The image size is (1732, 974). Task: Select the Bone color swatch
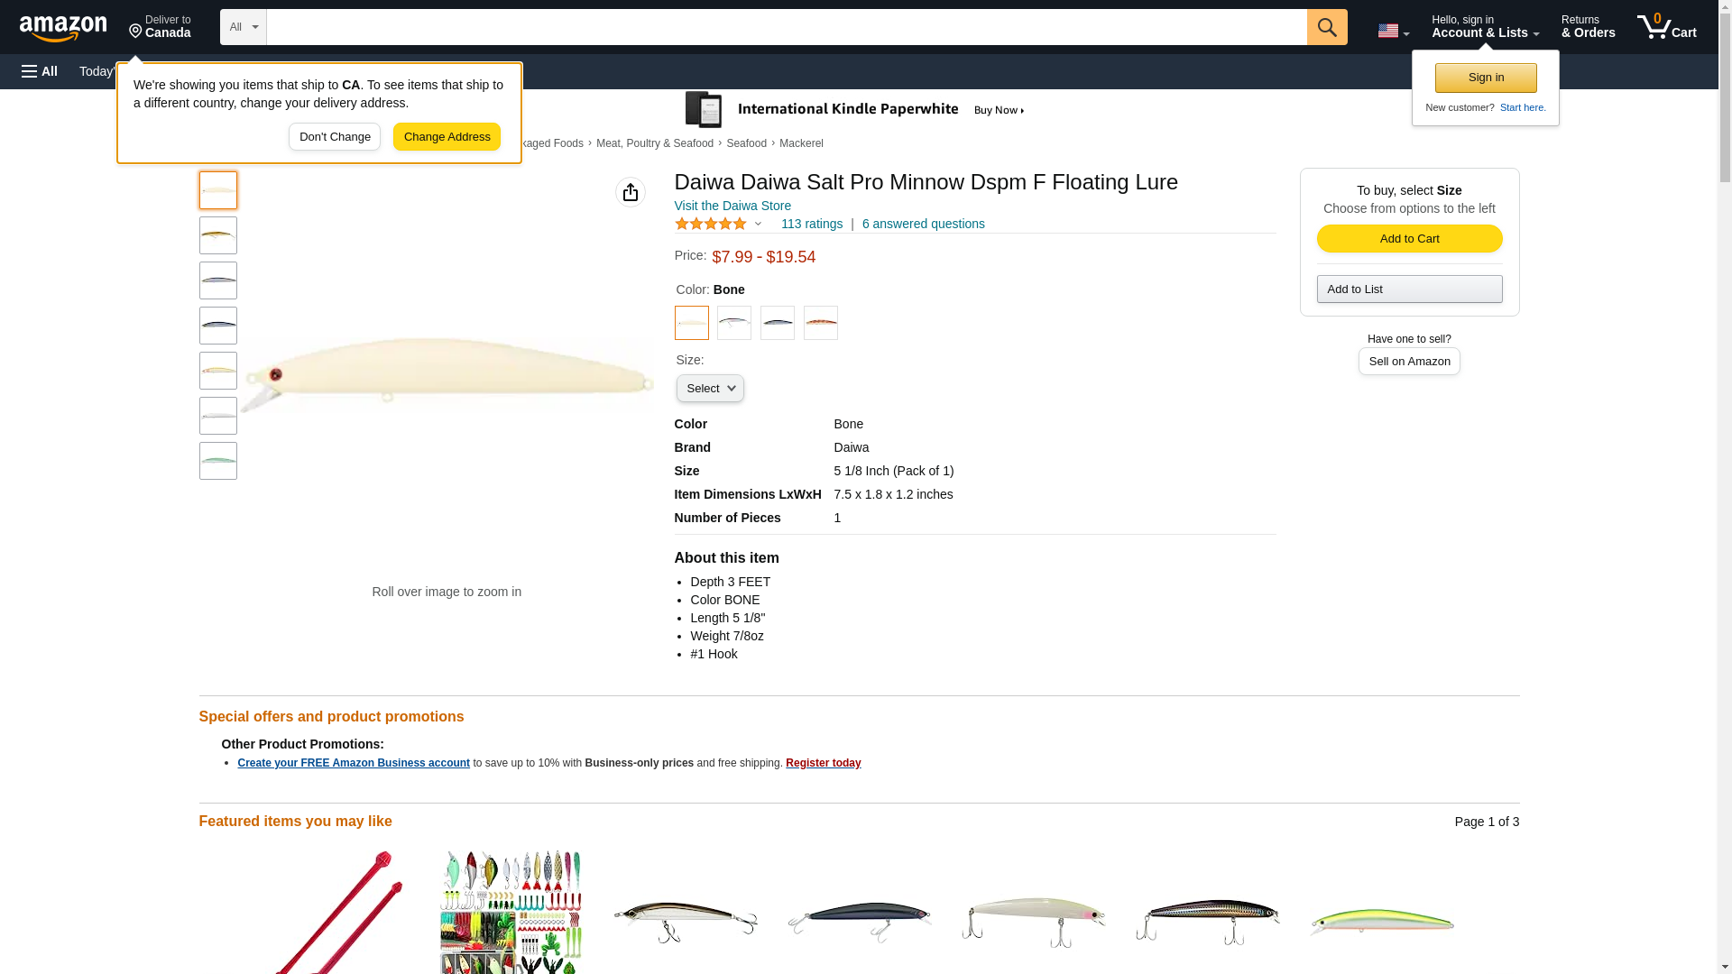coord(691,323)
